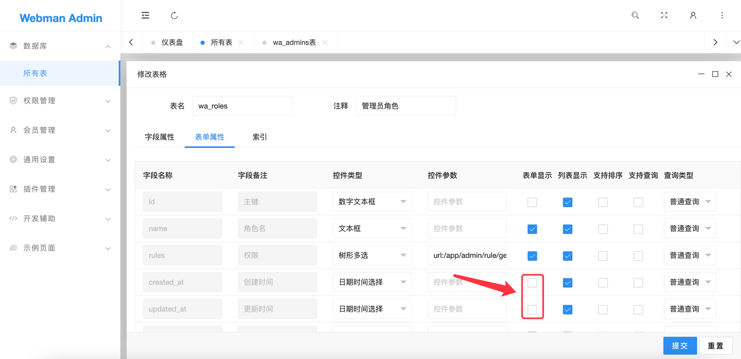The width and height of the screenshot is (741, 359).
Task: Enable 支持排序 for the name field
Action: pos(603,229)
